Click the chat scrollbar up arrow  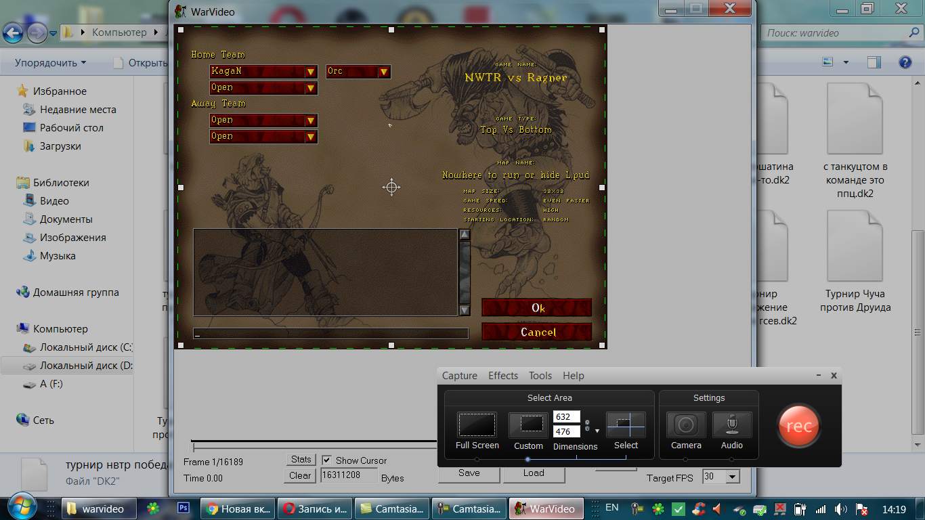point(465,235)
